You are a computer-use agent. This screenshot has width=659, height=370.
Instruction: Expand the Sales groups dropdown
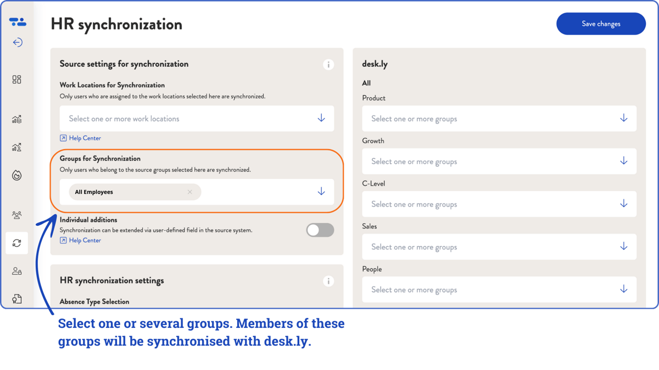click(x=623, y=247)
